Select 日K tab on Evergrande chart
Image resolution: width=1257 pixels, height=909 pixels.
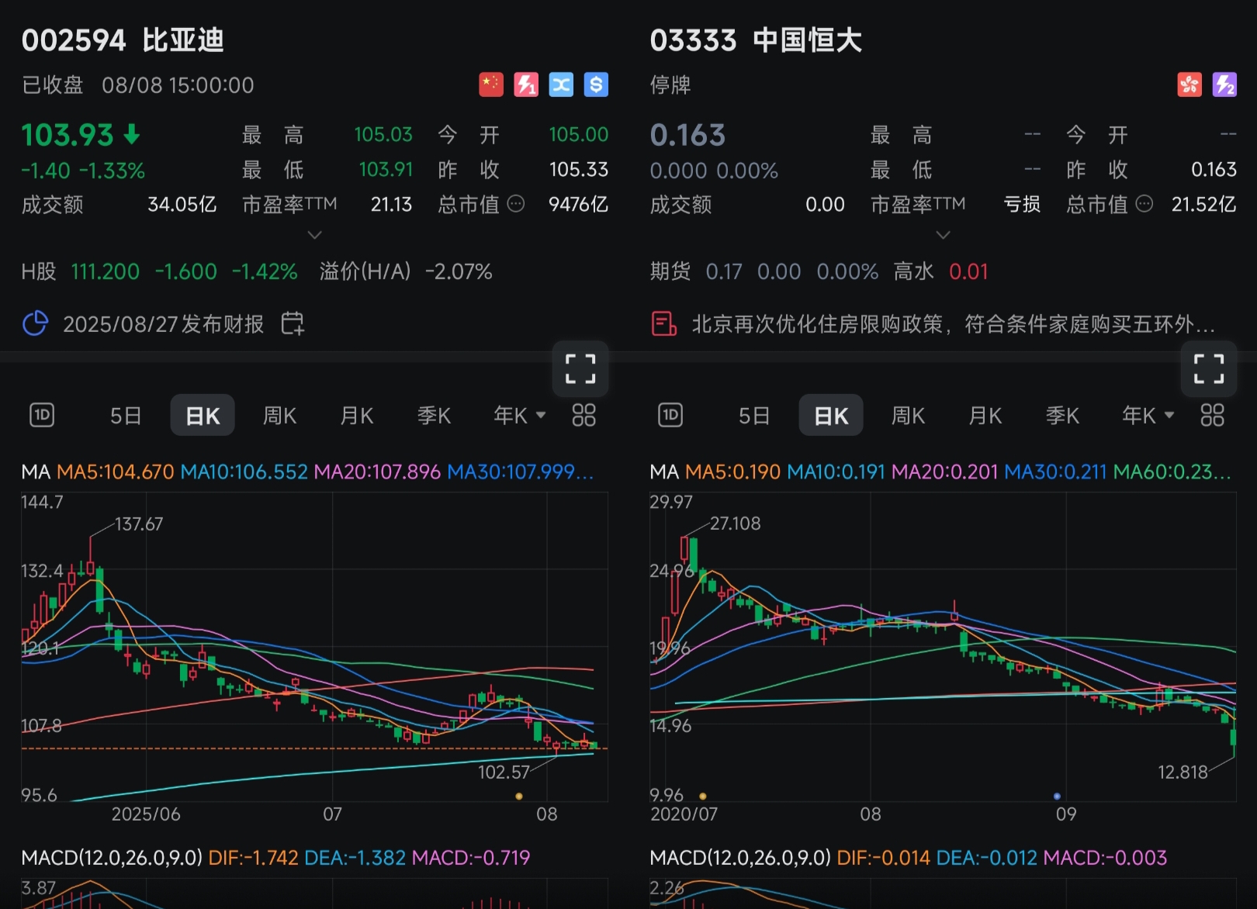[x=831, y=415]
